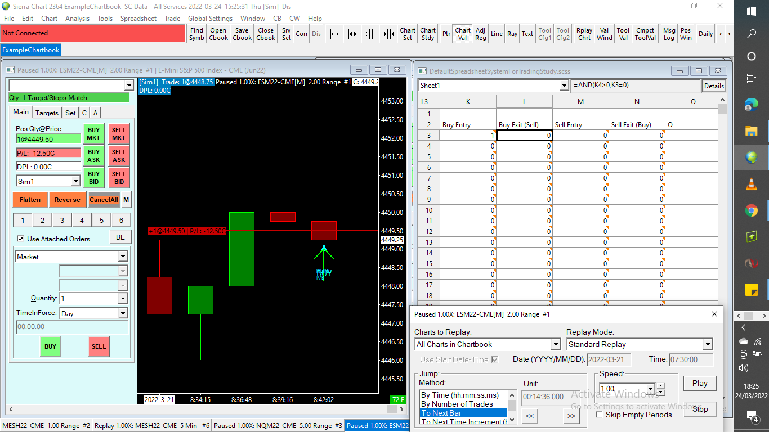Click the BUY MKT button
Viewport: 769px width, 432px height.
pyautogui.click(x=93, y=134)
